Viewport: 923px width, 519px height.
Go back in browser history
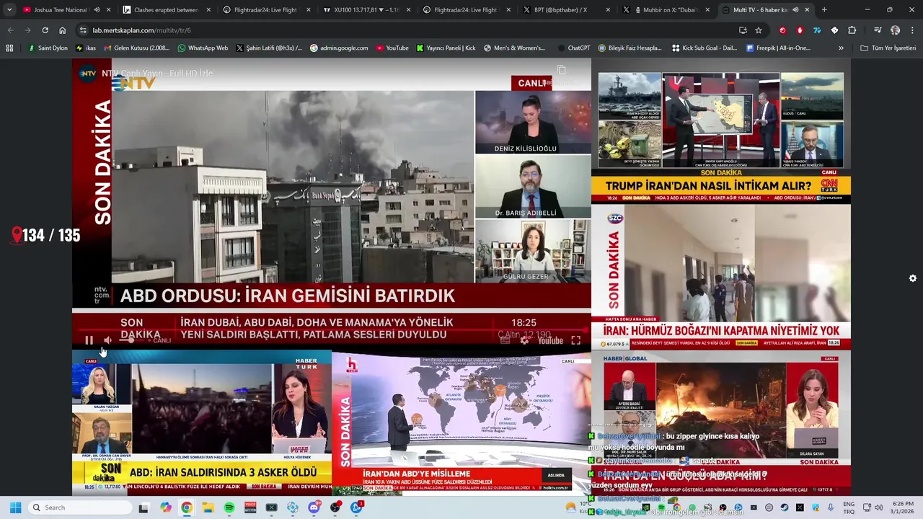click(10, 30)
